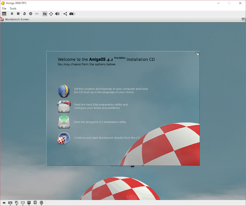Viewport: 246px width, 206px height.
Task: Click the depth gadget in installer window corner
Action: [197, 54]
